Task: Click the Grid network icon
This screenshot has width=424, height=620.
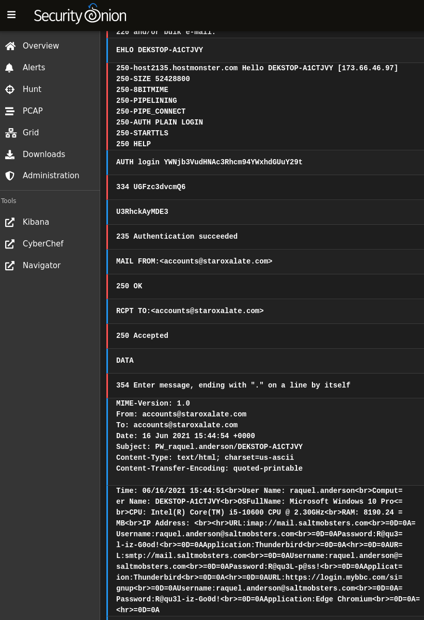Action: pos(10,133)
